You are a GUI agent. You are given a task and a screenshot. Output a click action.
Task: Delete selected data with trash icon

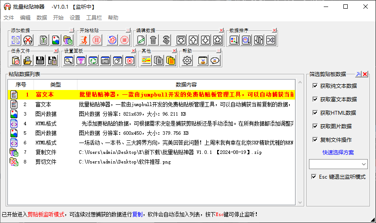click(153, 40)
